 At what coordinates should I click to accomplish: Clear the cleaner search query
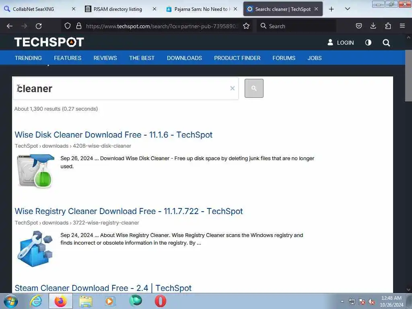pyautogui.click(x=232, y=88)
